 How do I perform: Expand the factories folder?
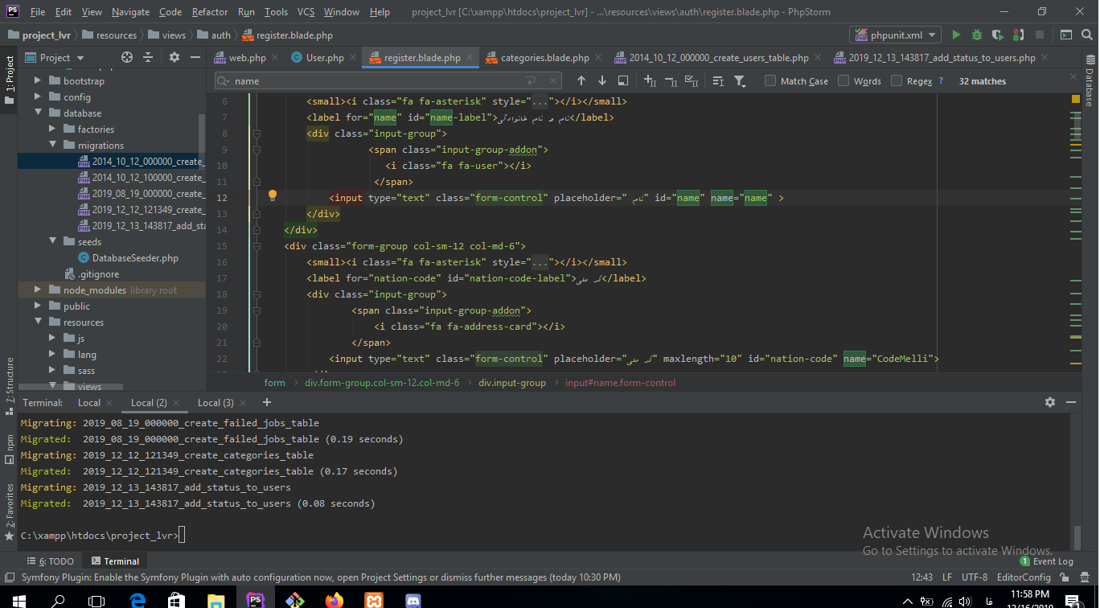(52, 129)
